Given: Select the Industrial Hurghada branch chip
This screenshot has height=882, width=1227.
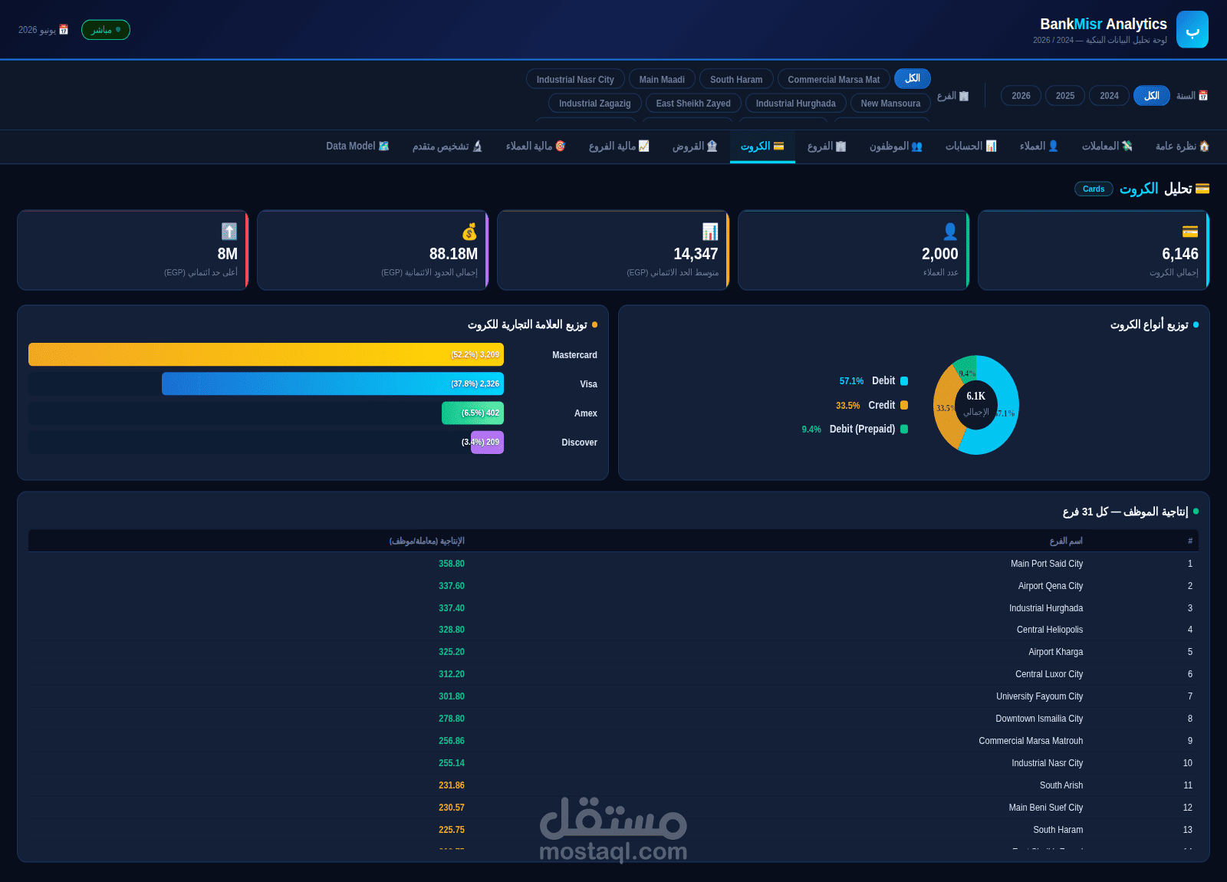Looking at the screenshot, I should point(795,104).
